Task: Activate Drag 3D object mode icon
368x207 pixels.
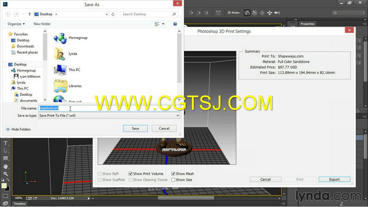Action: (262, 13)
